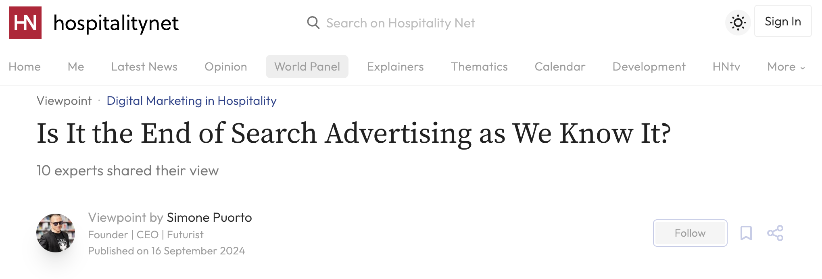
Task: Expand the More navigation dropdown
Action: [x=786, y=67]
